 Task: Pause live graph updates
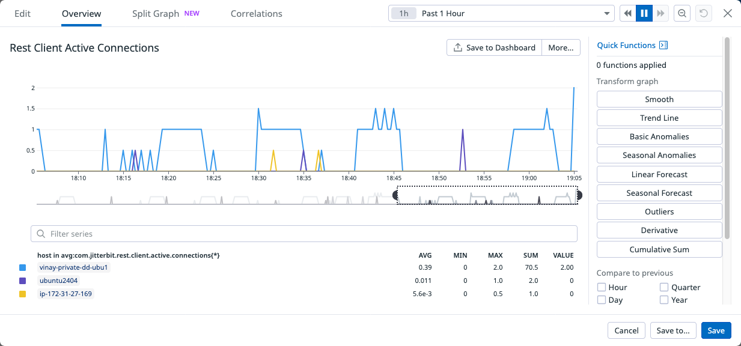coord(644,13)
